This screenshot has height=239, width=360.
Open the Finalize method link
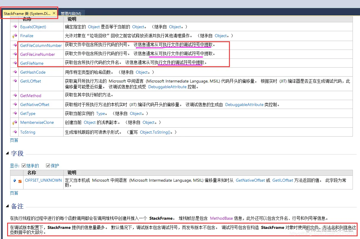(27, 36)
